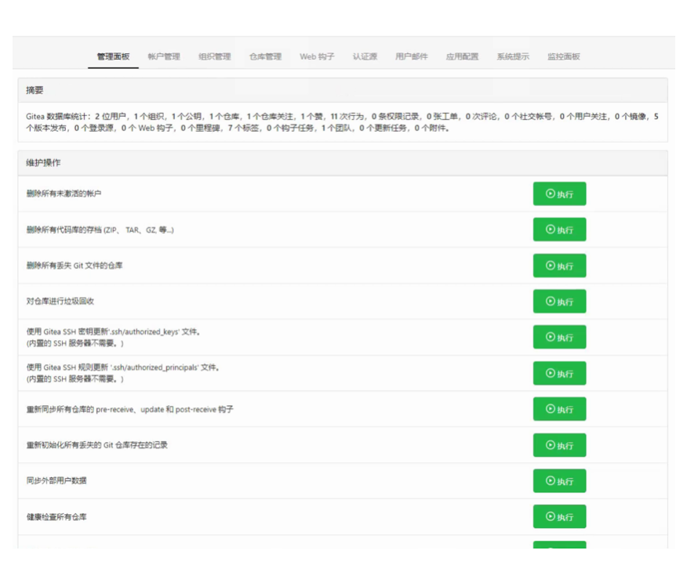Run the resync of pre-receive hooks
Viewport: 687px width, 583px height.
pos(559,409)
